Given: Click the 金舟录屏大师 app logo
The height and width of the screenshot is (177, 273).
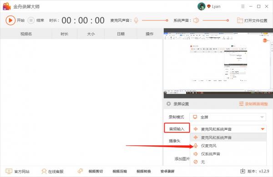Looking at the screenshot, I should point(7,6).
